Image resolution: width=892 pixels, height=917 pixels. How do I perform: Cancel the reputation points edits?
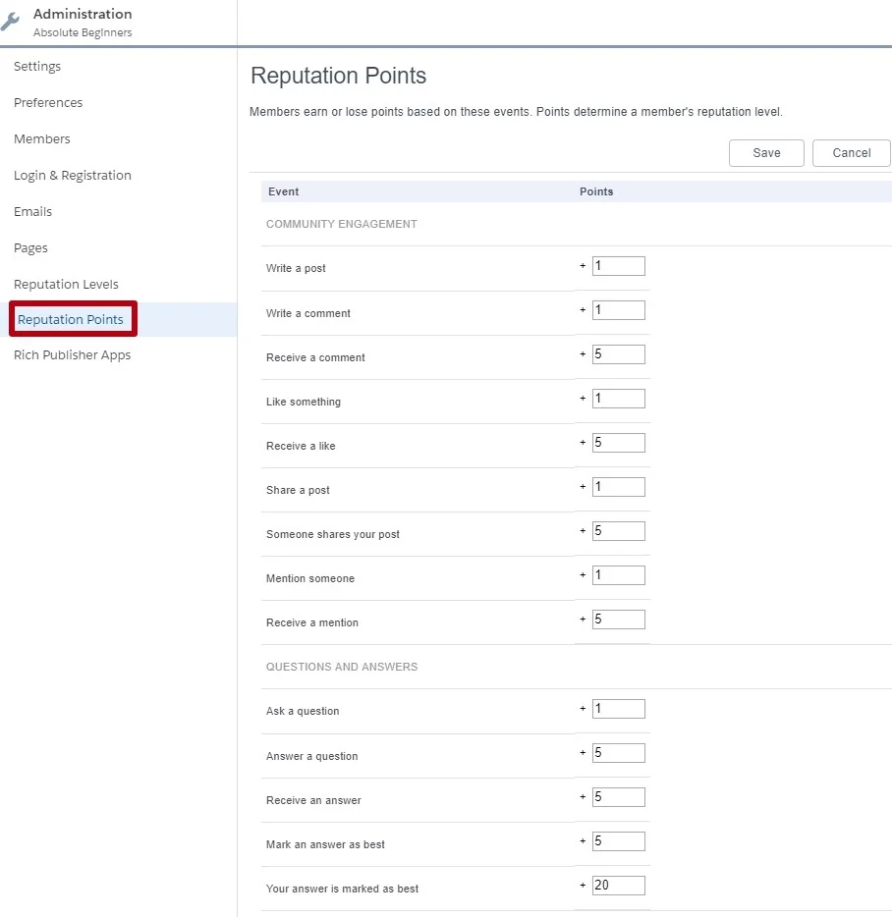(851, 152)
